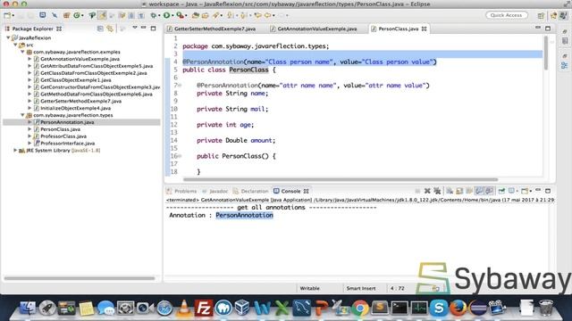572x321 pixels.
Task: Click Remove Launch in Console toolbar
Action: point(427,191)
